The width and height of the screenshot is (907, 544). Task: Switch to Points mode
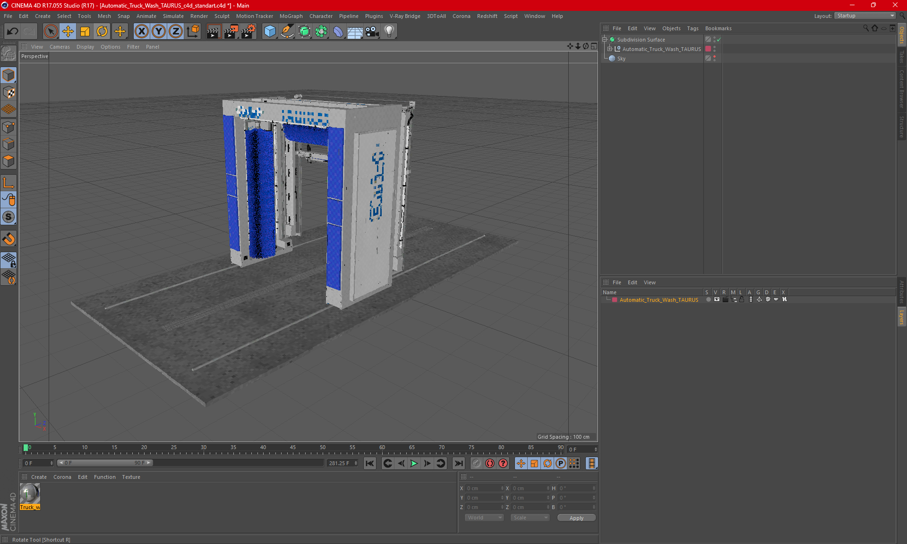tap(9, 127)
